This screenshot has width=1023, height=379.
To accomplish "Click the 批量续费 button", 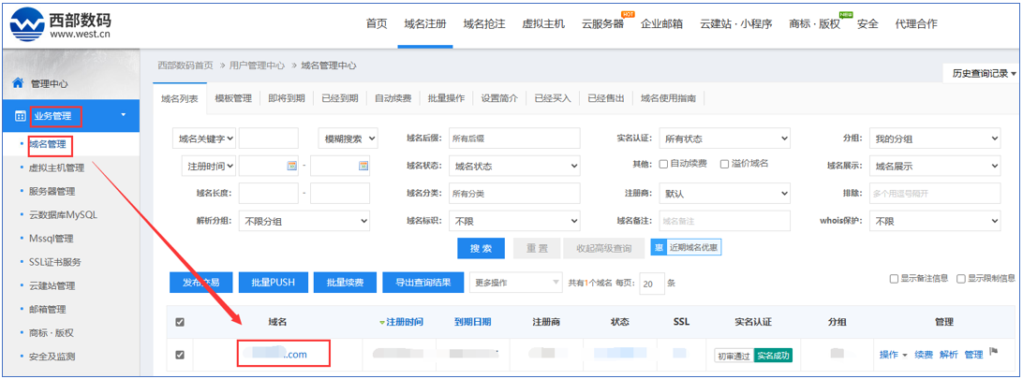I will pyautogui.click(x=346, y=283).
